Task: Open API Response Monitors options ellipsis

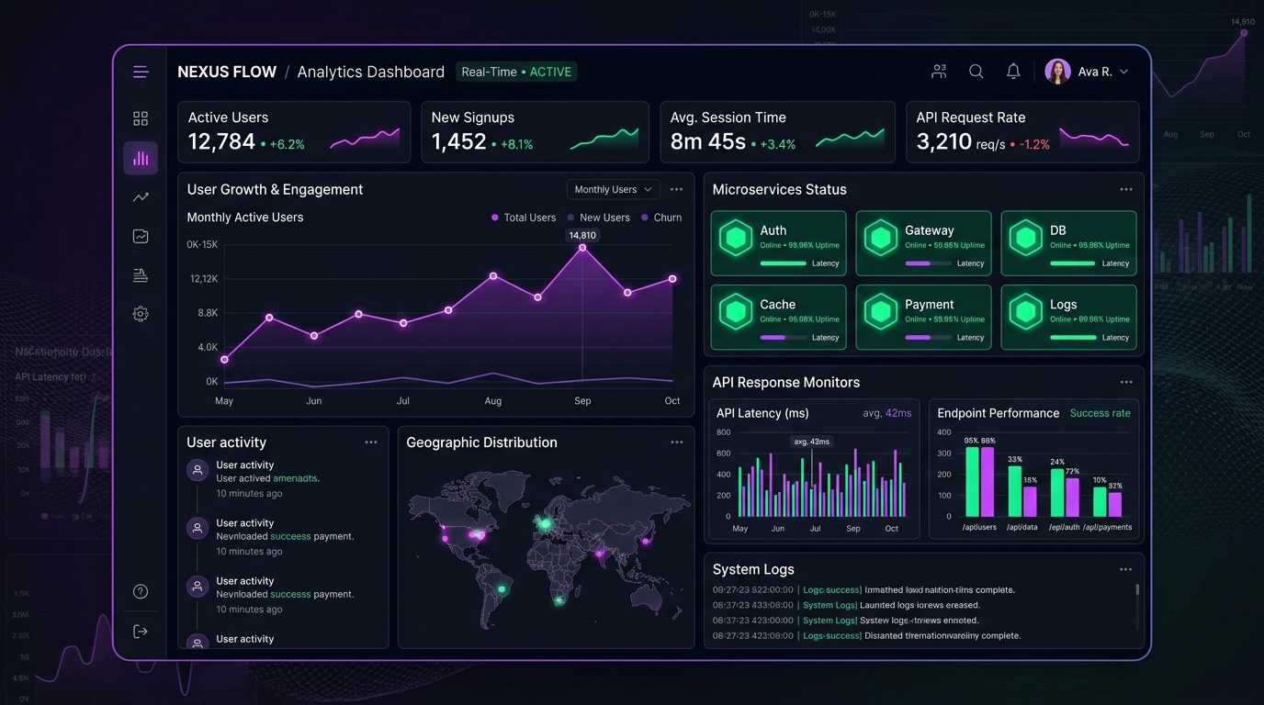Action: tap(1126, 383)
